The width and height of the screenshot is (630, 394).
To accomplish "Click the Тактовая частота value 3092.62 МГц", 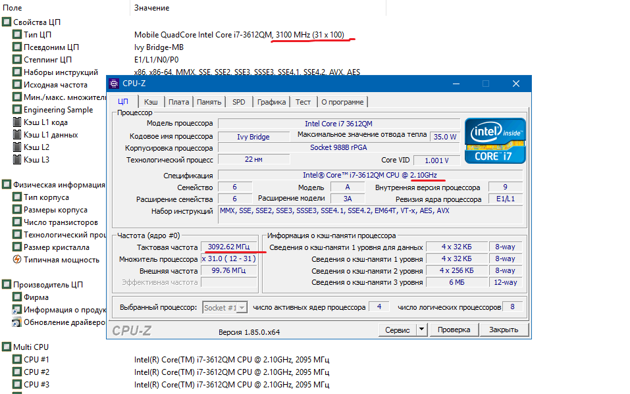I will click(228, 247).
